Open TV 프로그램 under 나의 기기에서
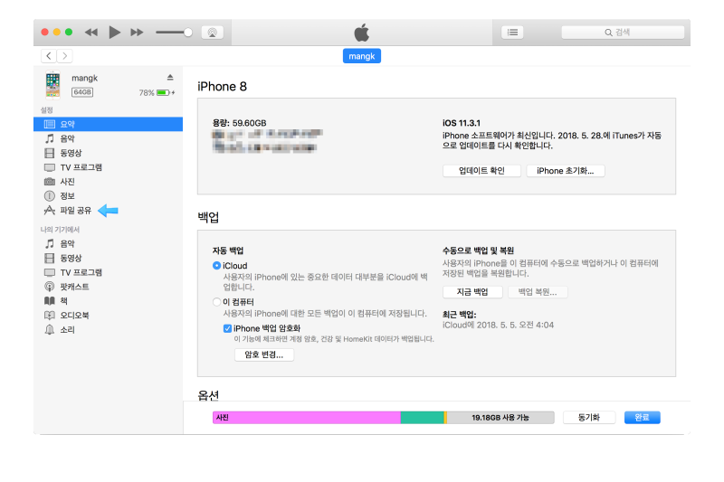The image size is (724, 482). pyautogui.click(x=108, y=272)
